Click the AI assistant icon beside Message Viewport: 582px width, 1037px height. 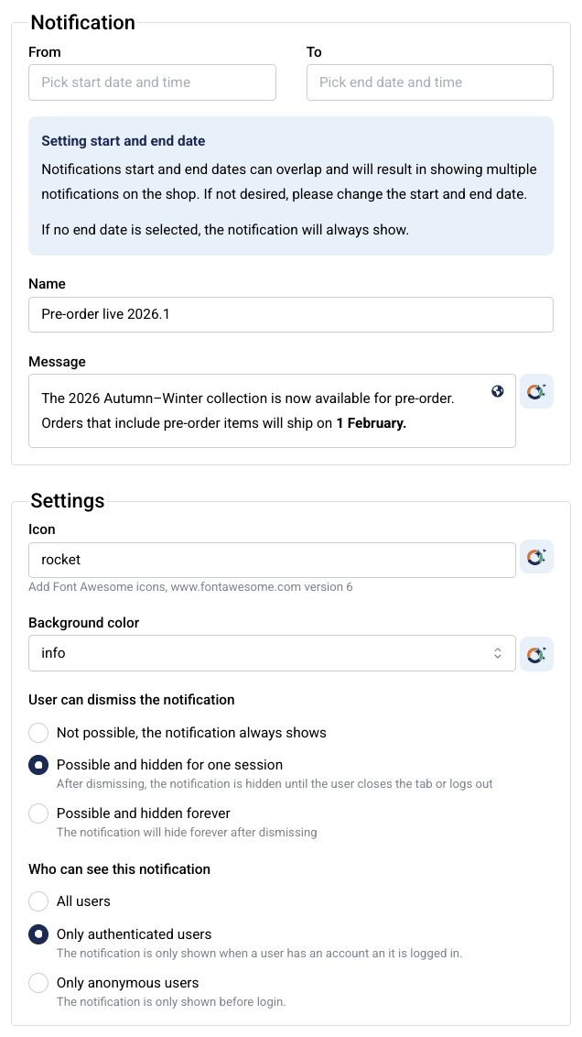[x=536, y=391]
